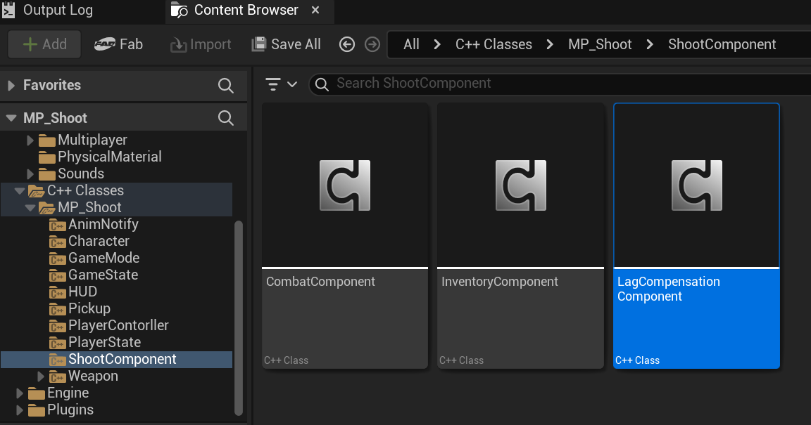811x425 pixels.
Task: Expand the Sounds folder arrow
Action: pyautogui.click(x=30, y=174)
